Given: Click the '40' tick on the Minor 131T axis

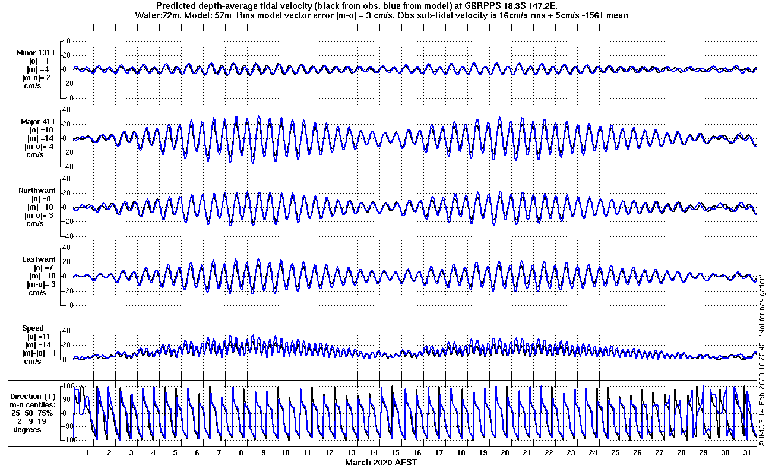Looking at the screenshot, I should (67, 41).
